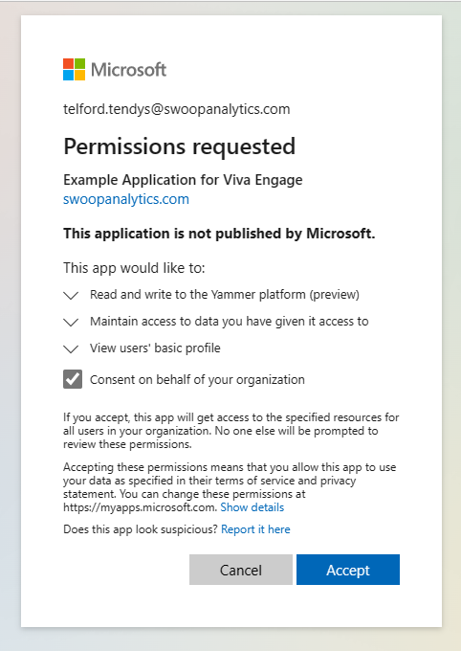Uncheck the organization consent checkbox
Viewport: 461px width, 651px height.
click(x=73, y=379)
